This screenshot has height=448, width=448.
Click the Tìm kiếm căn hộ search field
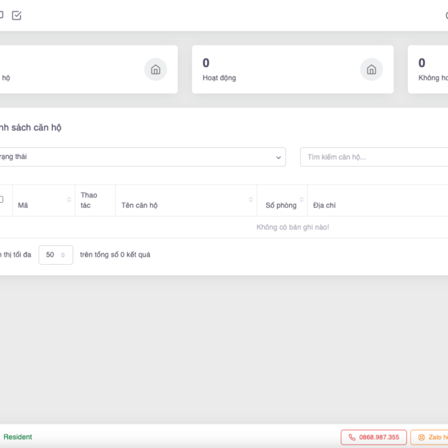tap(373, 157)
